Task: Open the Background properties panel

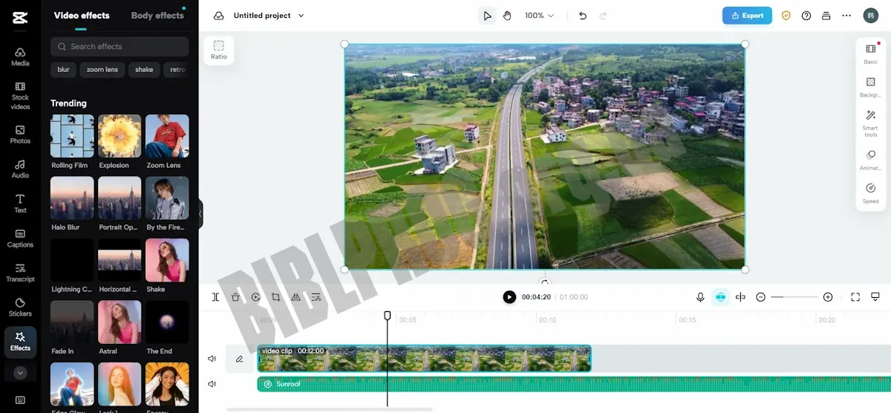Action: pyautogui.click(x=871, y=87)
